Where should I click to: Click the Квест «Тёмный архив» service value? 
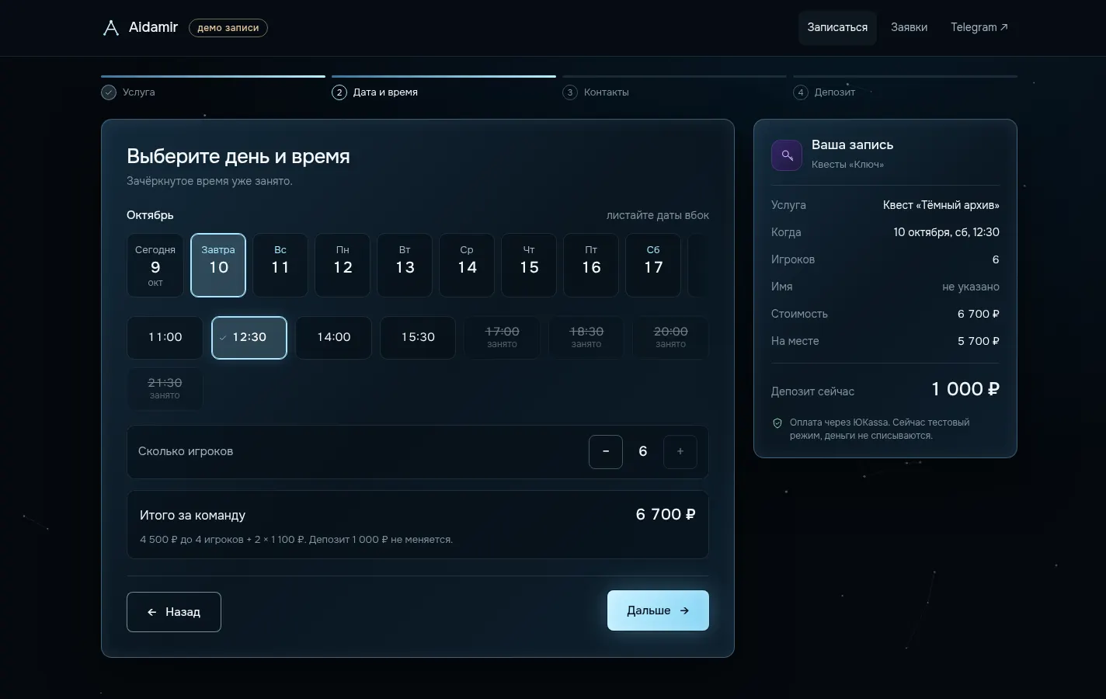pos(941,205)
